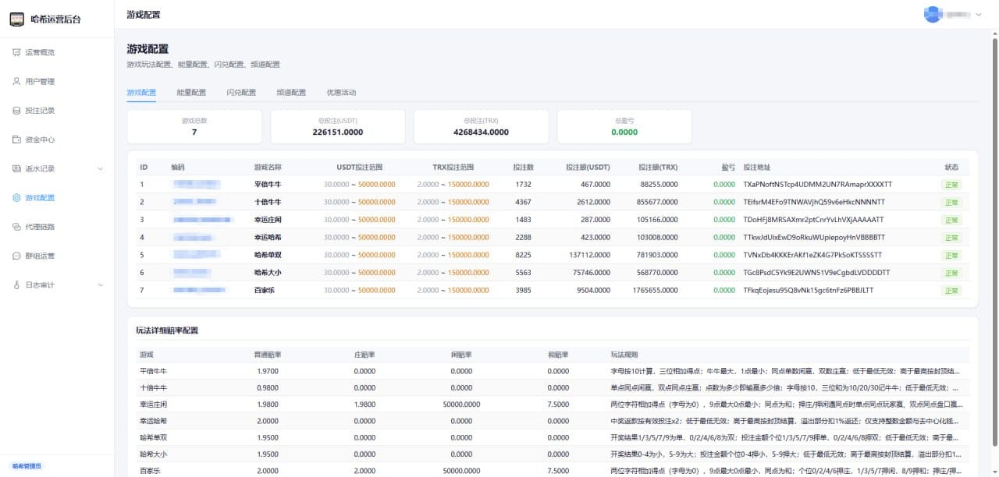Select the 游戏总数 summary card
Screen dimensions: 999x477
(194, 127)
